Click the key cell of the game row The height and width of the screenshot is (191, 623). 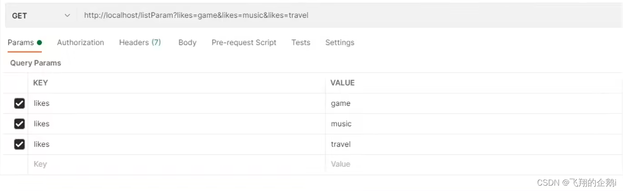(x=176, y=104)
